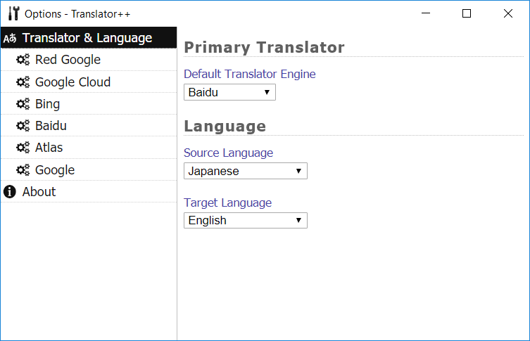Open the Red Google settings page

(68, 60)
